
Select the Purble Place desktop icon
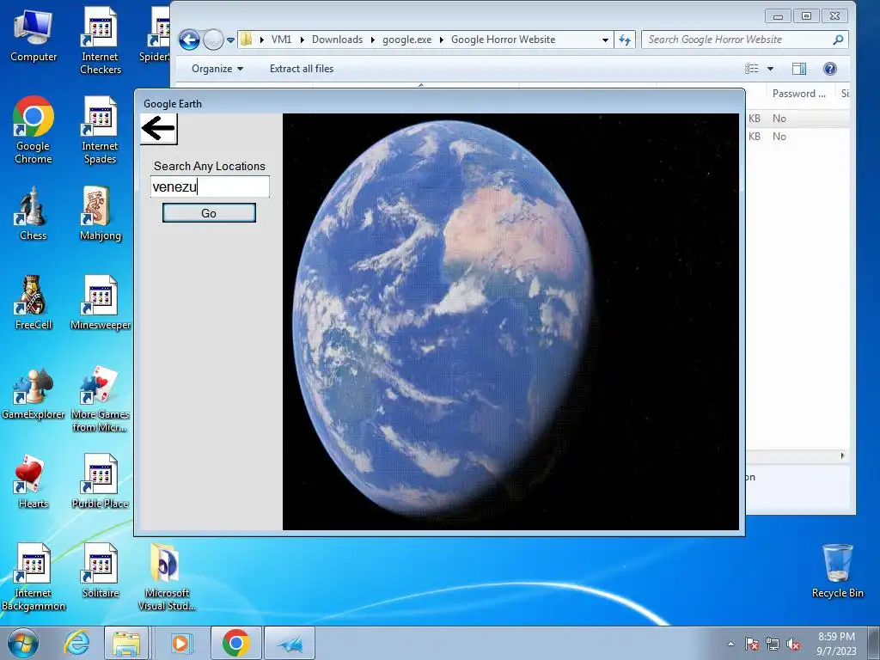pyautogui.click(x=101, y=481)
